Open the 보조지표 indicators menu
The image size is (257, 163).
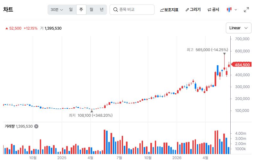coord(169,10)
